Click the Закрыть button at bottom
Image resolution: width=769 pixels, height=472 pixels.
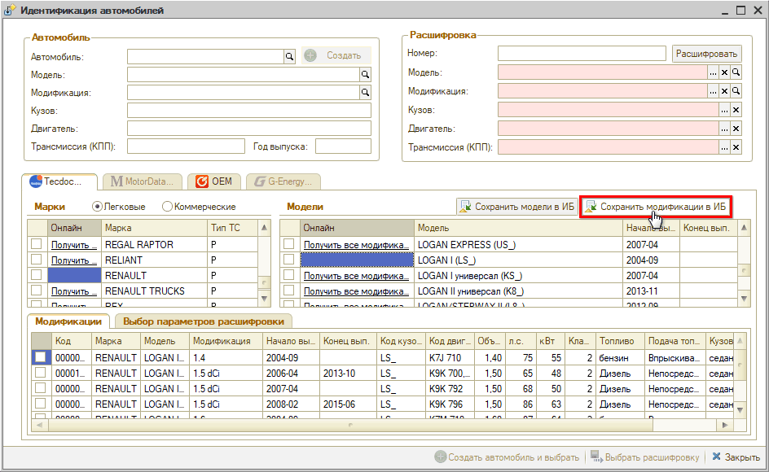(x=735, y=457)
